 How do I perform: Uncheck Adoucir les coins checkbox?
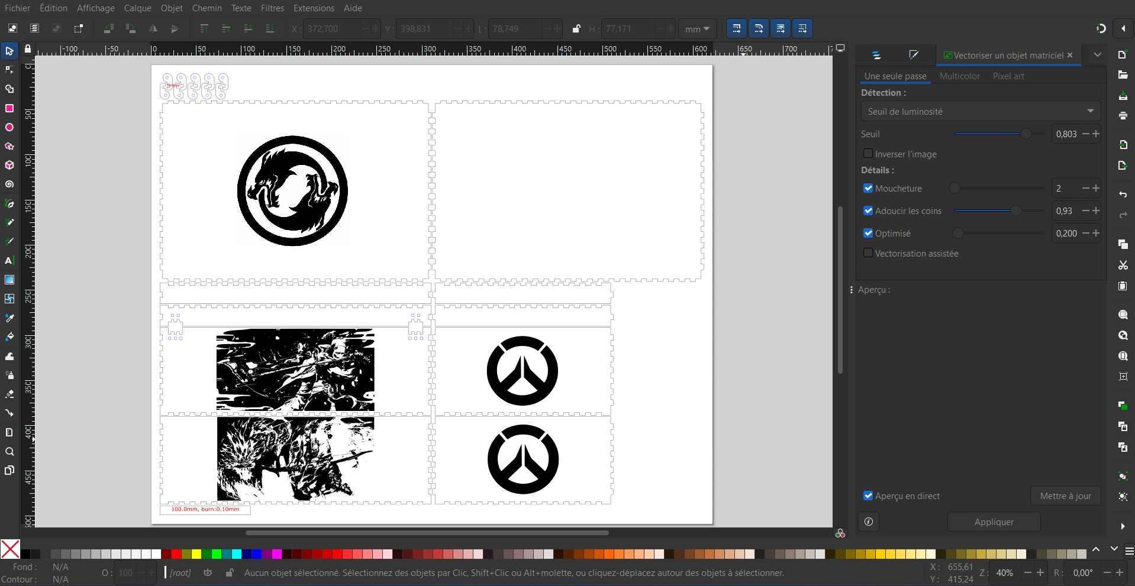[868, 211]
